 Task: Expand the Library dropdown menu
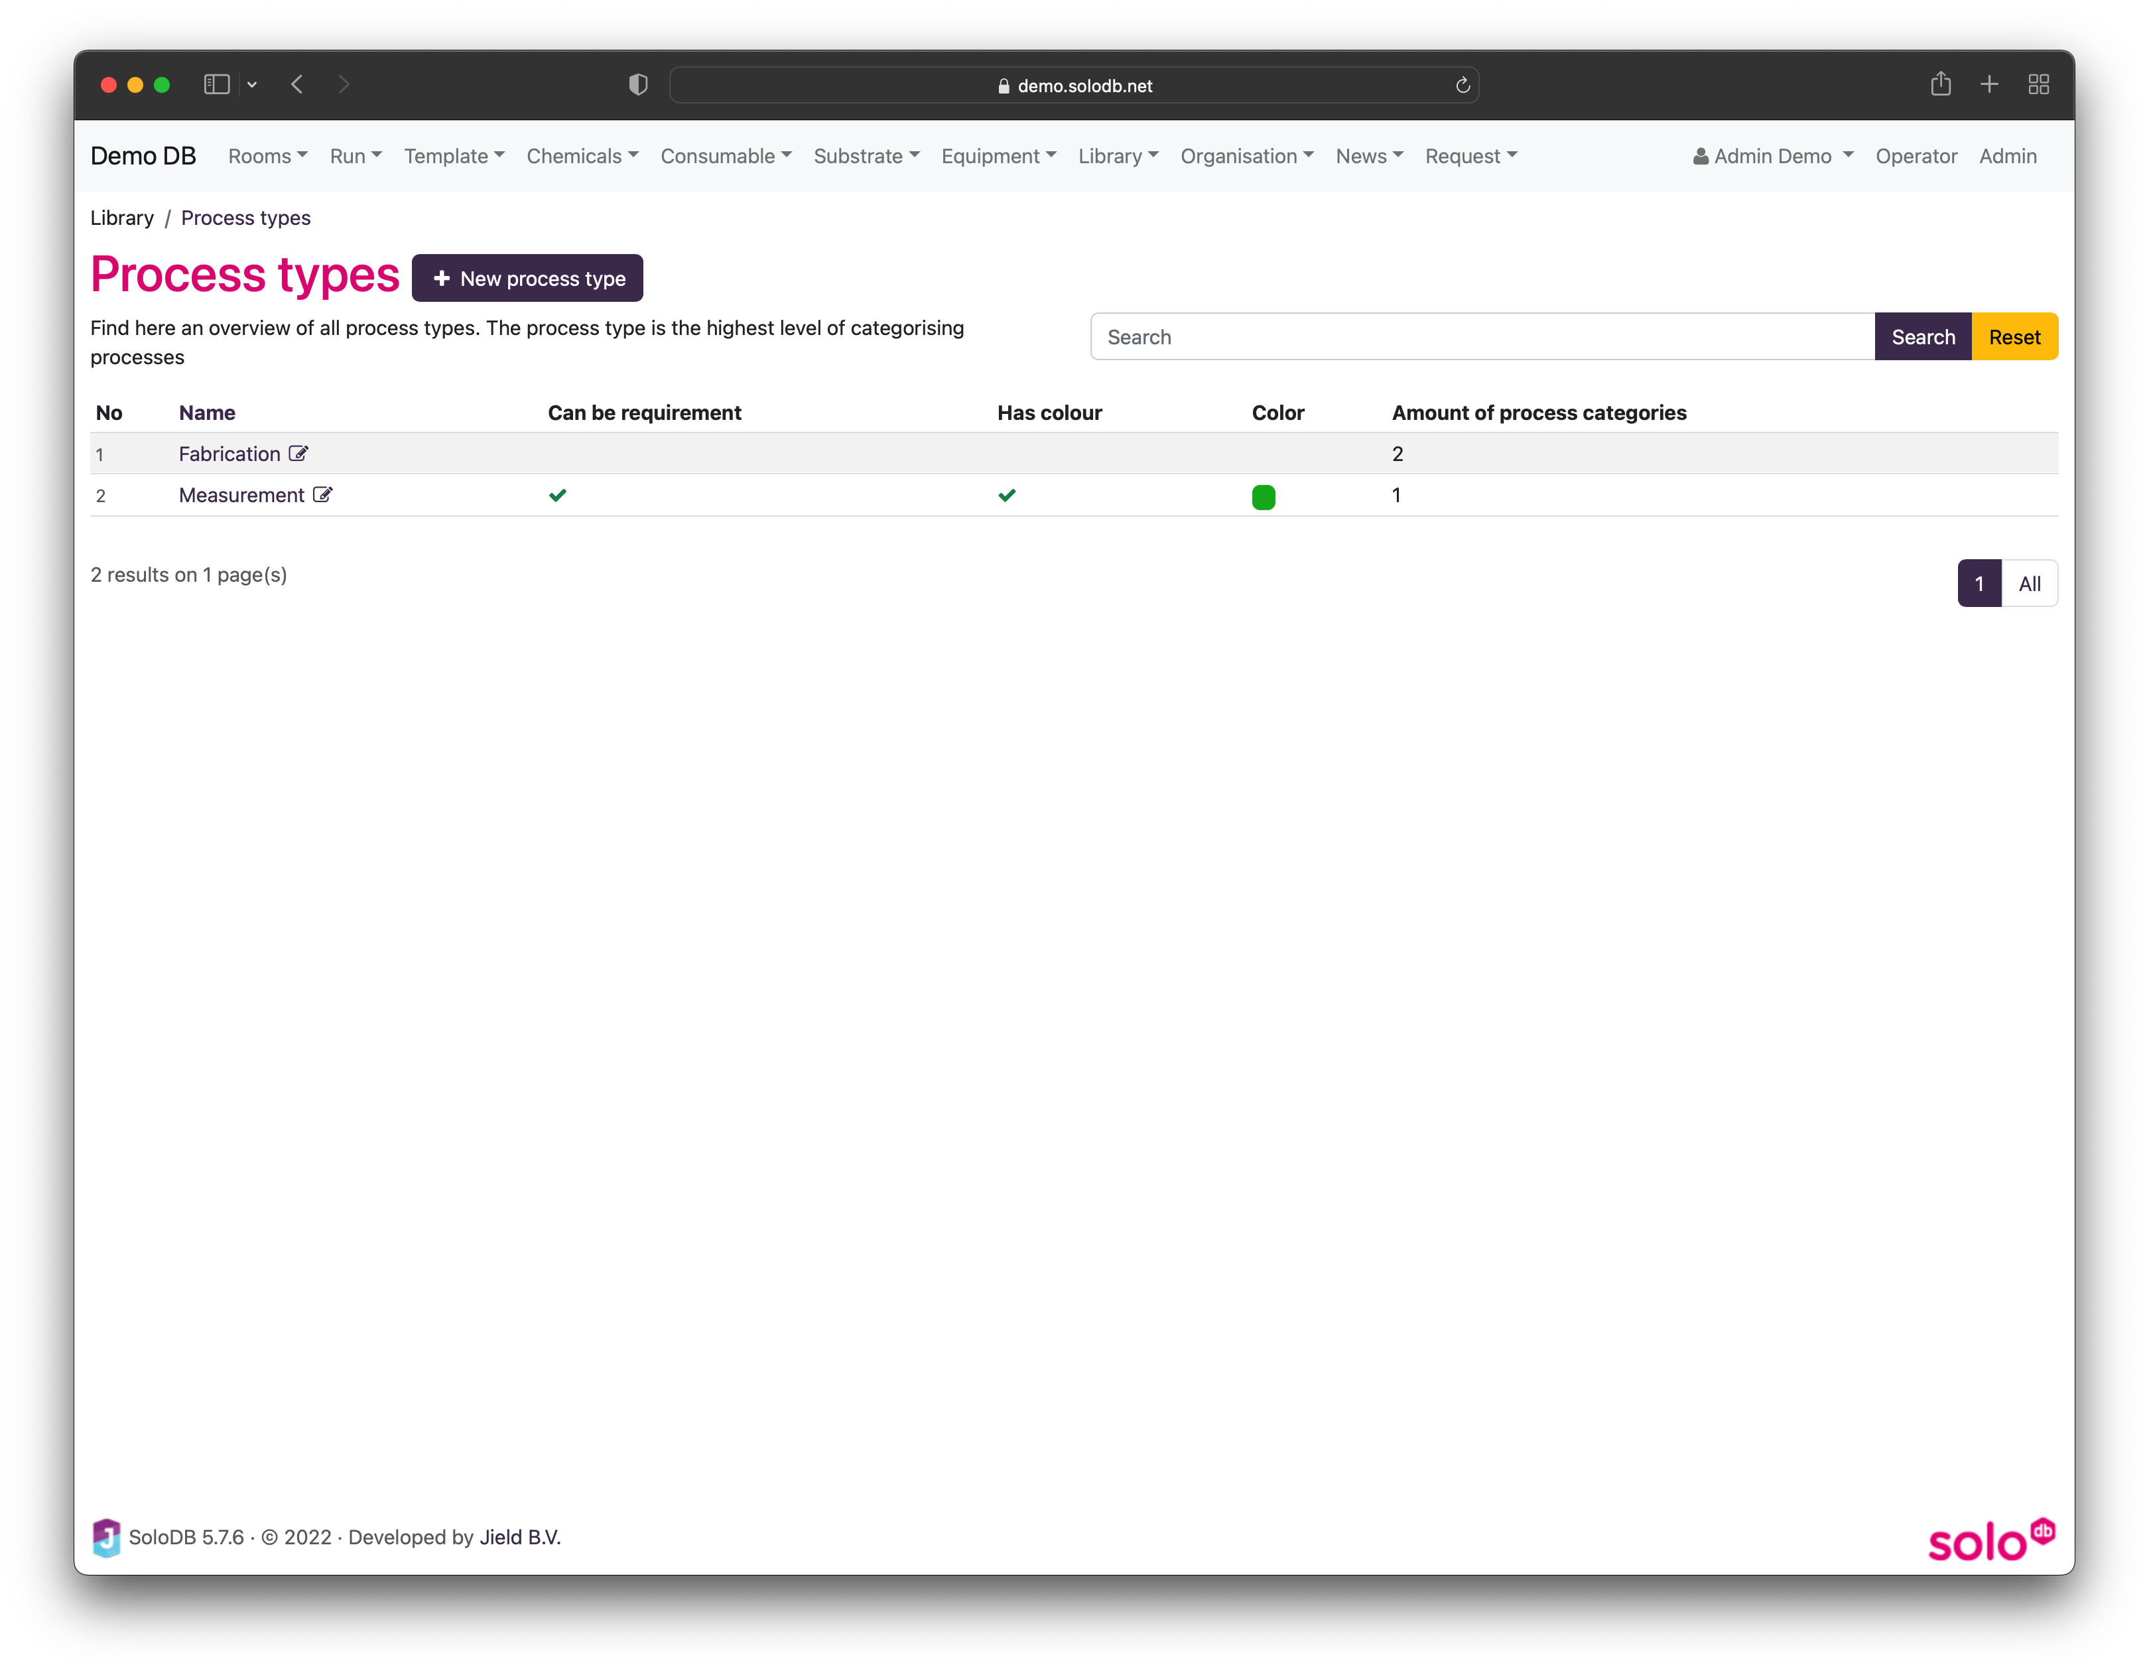[1114, 155]
